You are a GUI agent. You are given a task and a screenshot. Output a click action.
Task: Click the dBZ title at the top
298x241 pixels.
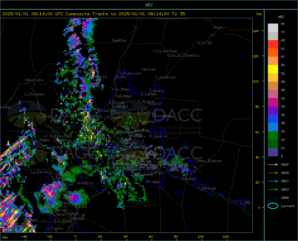[x=149, y=5]
